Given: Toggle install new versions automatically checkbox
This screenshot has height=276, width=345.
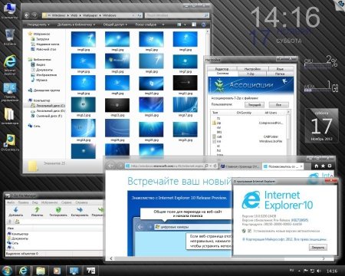Looking at the screenshot, I should pos(249,231).
